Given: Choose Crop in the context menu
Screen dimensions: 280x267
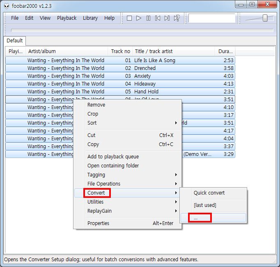Looking at the screenshot, I should tap(128, 114).
